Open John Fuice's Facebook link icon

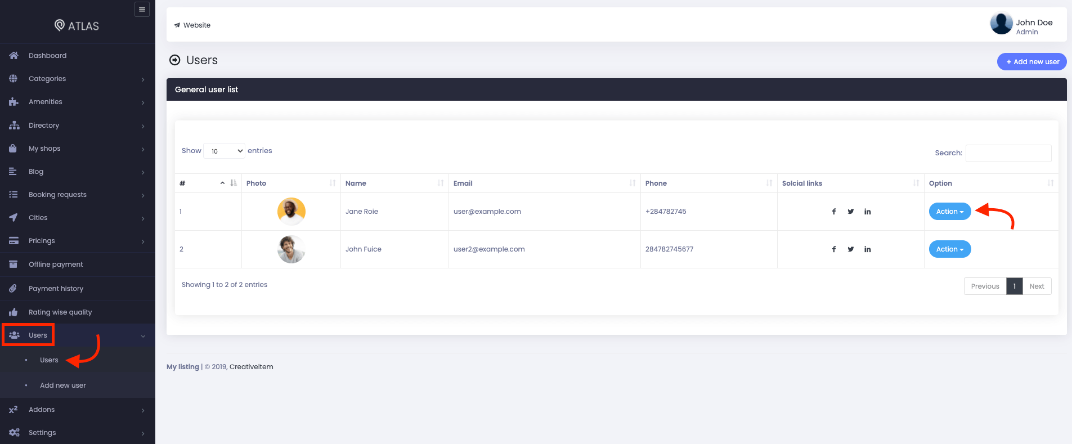(x=834, y=249)
